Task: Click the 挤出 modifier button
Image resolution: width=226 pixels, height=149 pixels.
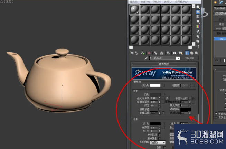Action: tap(220, 19)
